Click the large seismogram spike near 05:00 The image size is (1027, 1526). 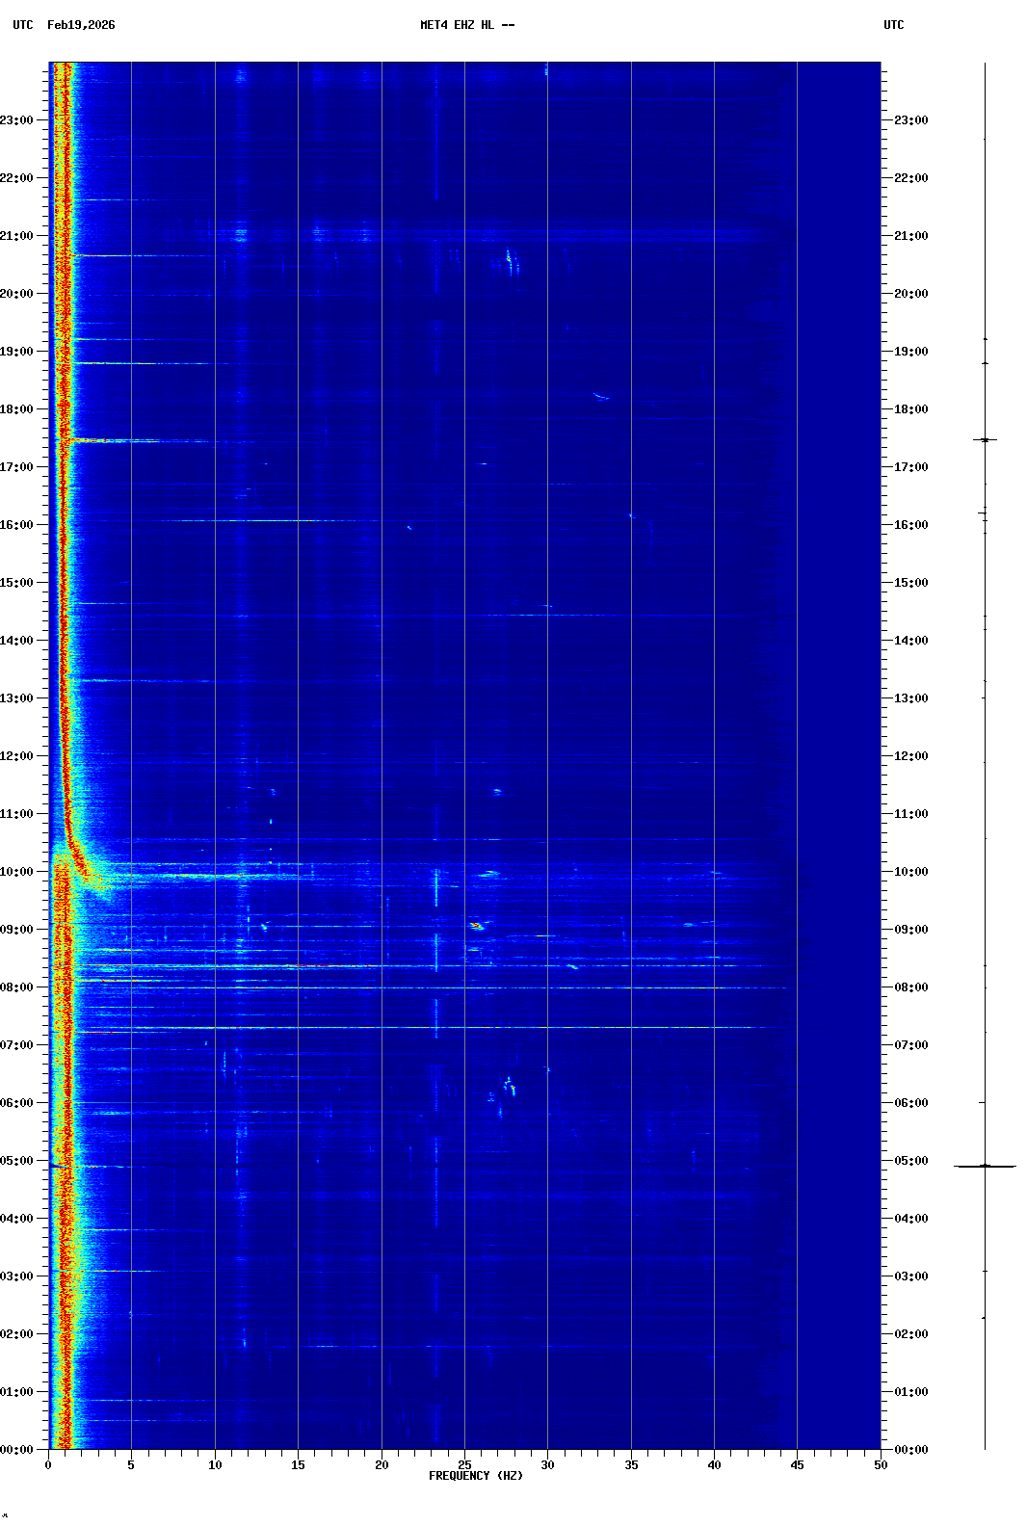tap(985, 1166)
